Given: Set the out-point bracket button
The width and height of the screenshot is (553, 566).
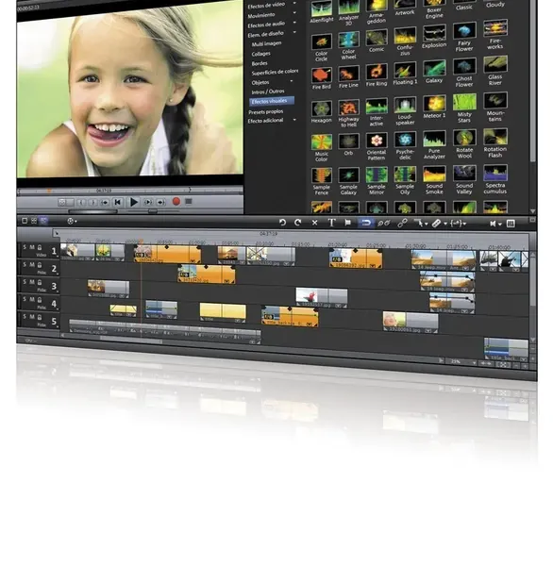Looking at the screenshot, I should coord(92,203).
